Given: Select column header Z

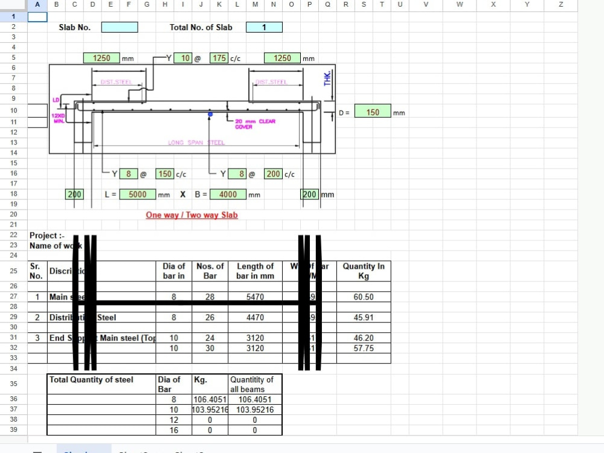Looking at the screenshot, I should click(x=561, y=5).
